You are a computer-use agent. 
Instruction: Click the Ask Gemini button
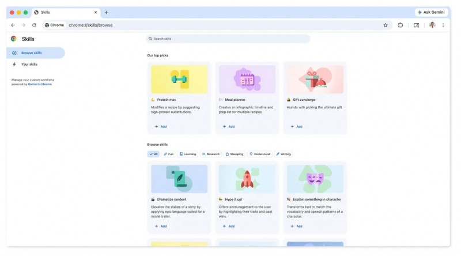click(x=431, y=12)
